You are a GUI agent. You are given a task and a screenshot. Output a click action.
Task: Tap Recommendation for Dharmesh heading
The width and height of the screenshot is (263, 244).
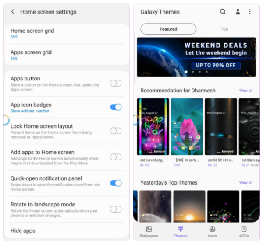click(178, 91)
